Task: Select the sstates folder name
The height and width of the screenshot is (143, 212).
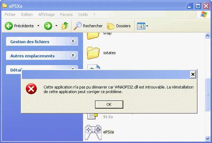Action: tap(110, 53)
